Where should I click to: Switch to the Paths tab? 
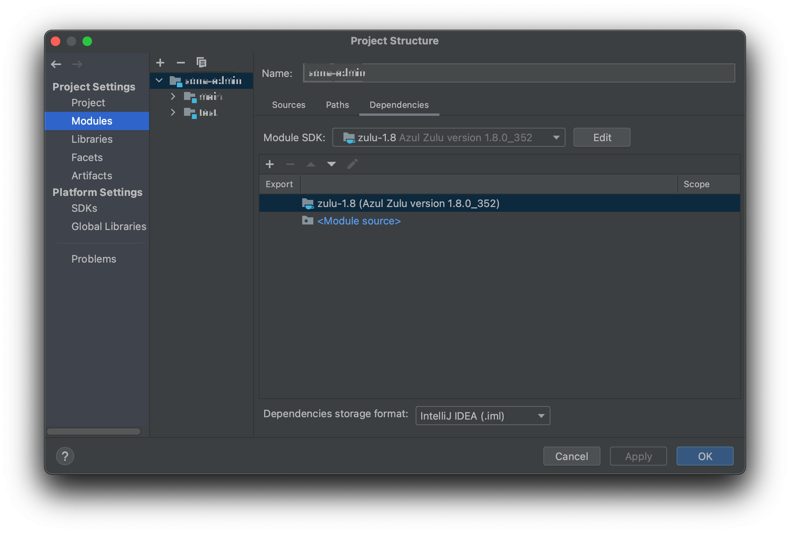coord(337,105)
